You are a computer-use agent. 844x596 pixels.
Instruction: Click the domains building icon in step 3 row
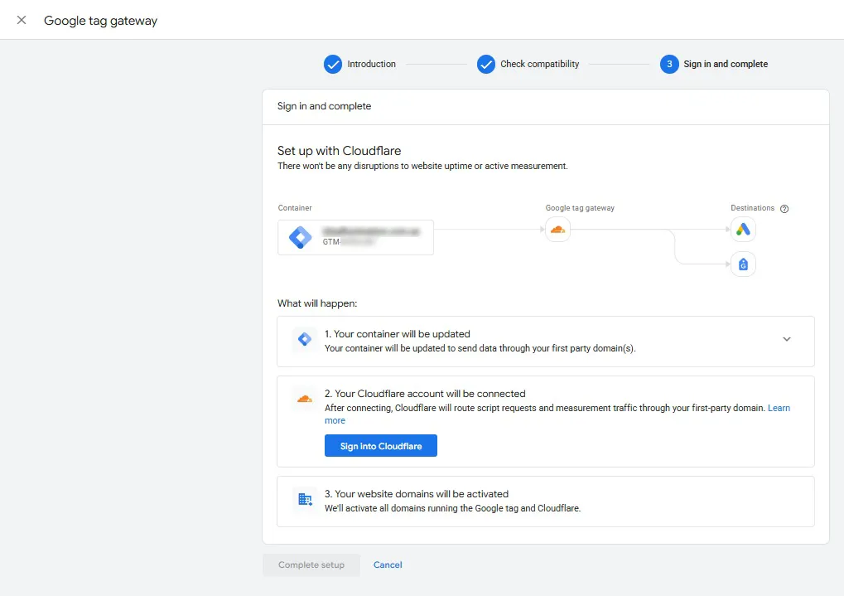(305, 499)
